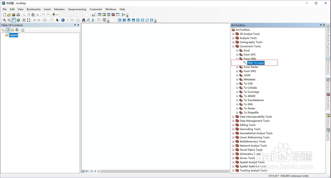331x178 pixels.
Task: Switch TOC to List By Drawing Order
Action: coord(3,30)
